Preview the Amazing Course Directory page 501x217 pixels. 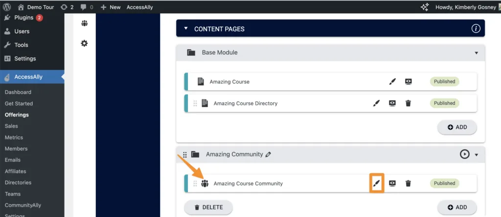point(392,103)
